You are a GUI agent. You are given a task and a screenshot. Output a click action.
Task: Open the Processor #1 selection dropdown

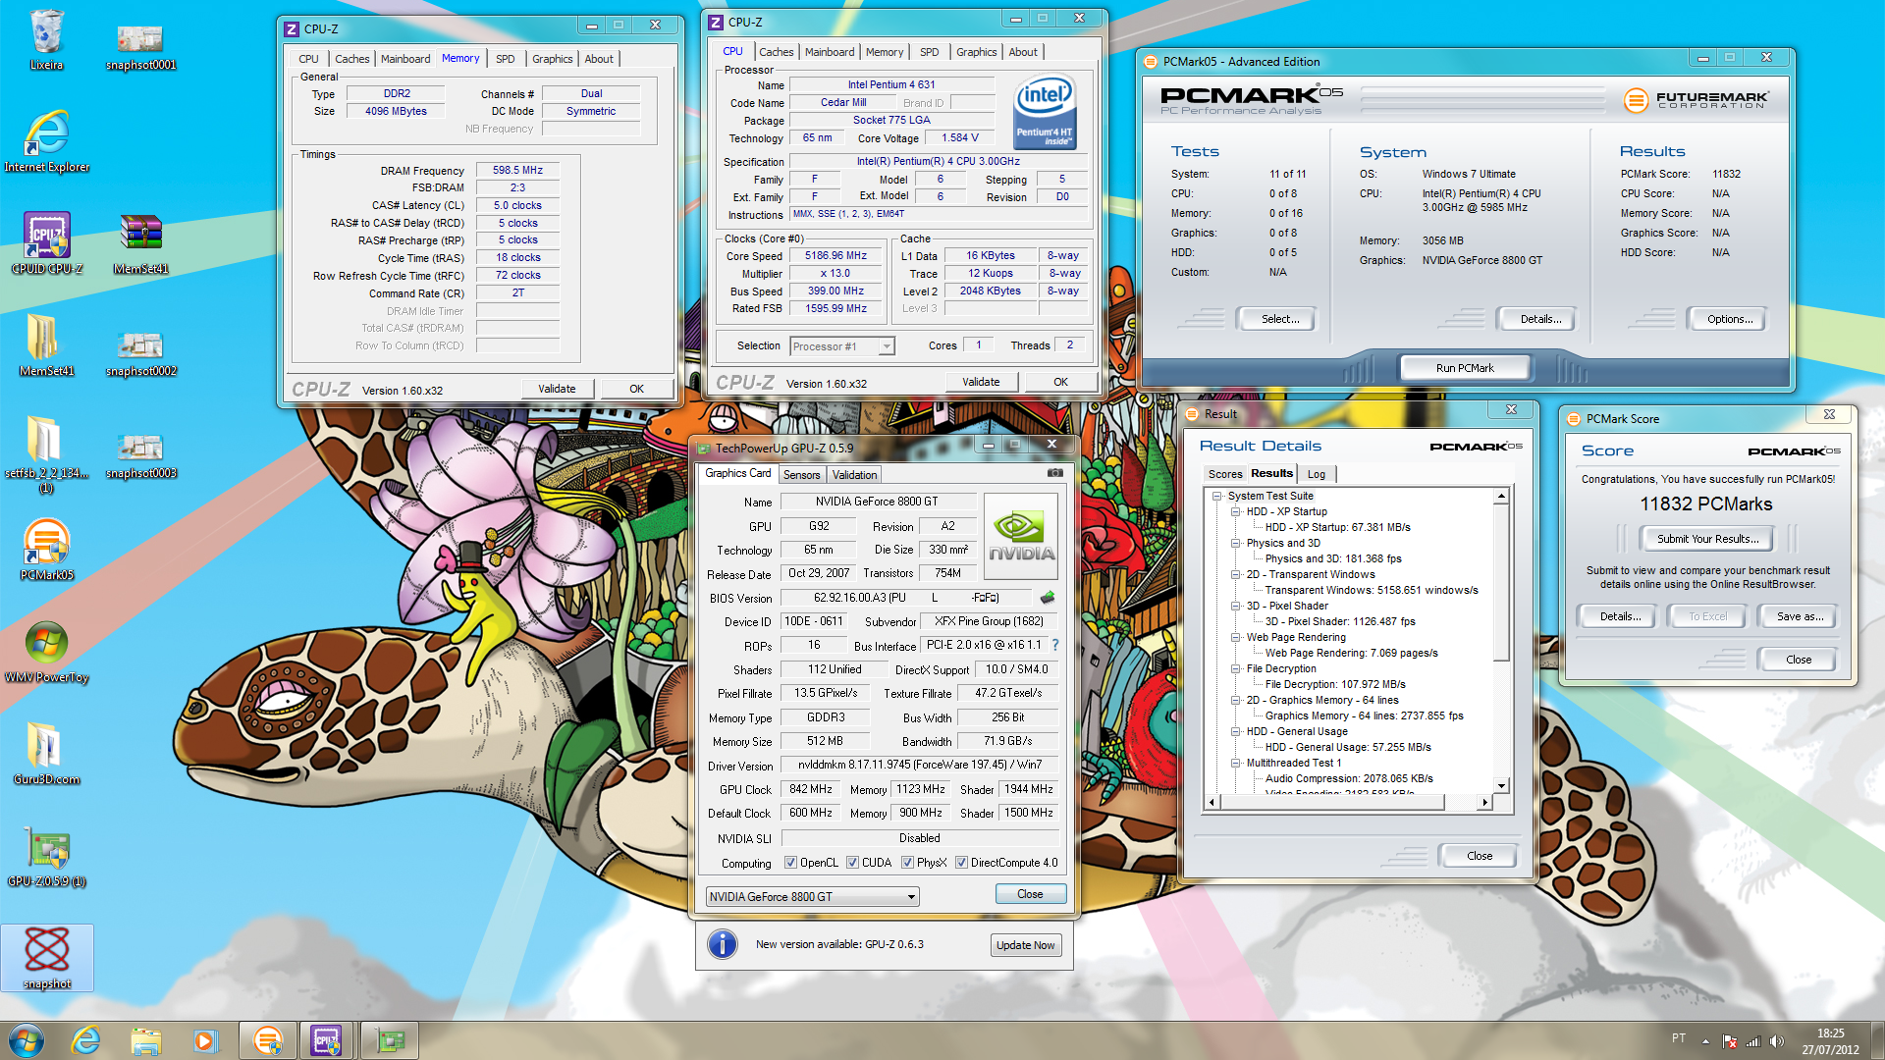tap(842, 346)
